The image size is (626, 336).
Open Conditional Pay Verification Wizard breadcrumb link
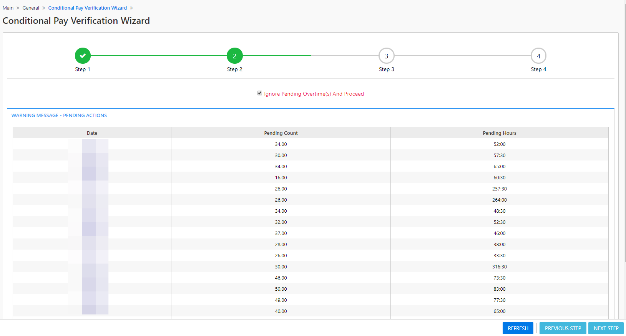click(88, 8)
